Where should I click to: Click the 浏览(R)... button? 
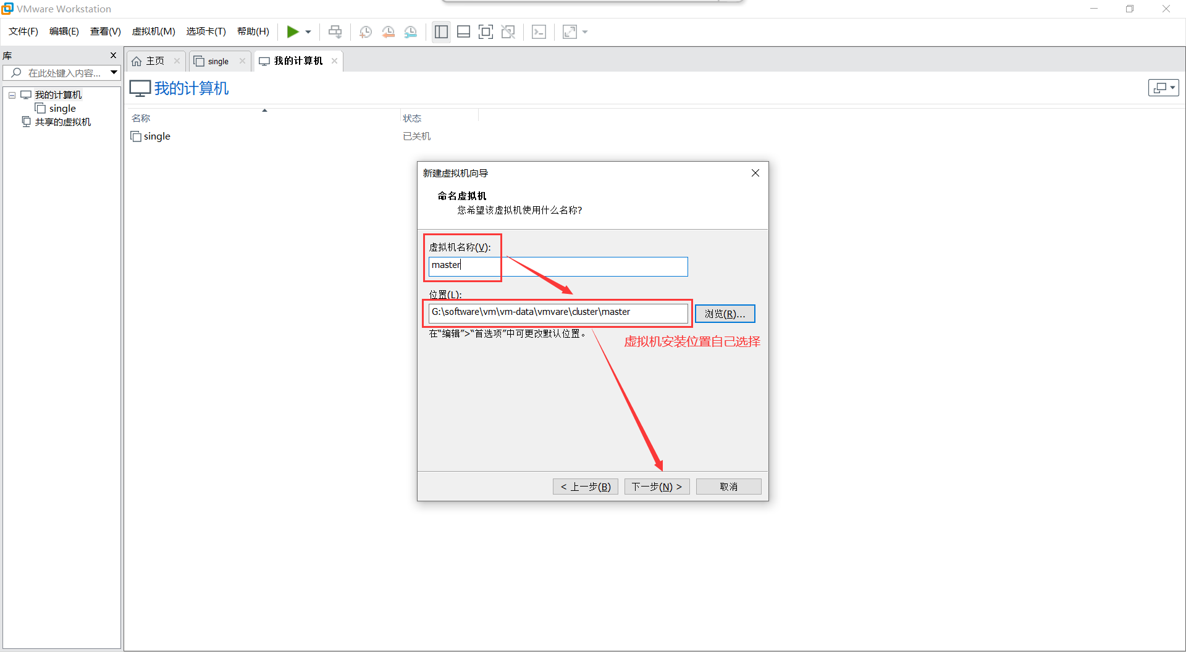coord(725,314)
